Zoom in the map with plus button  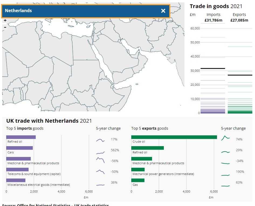point(5,20)
